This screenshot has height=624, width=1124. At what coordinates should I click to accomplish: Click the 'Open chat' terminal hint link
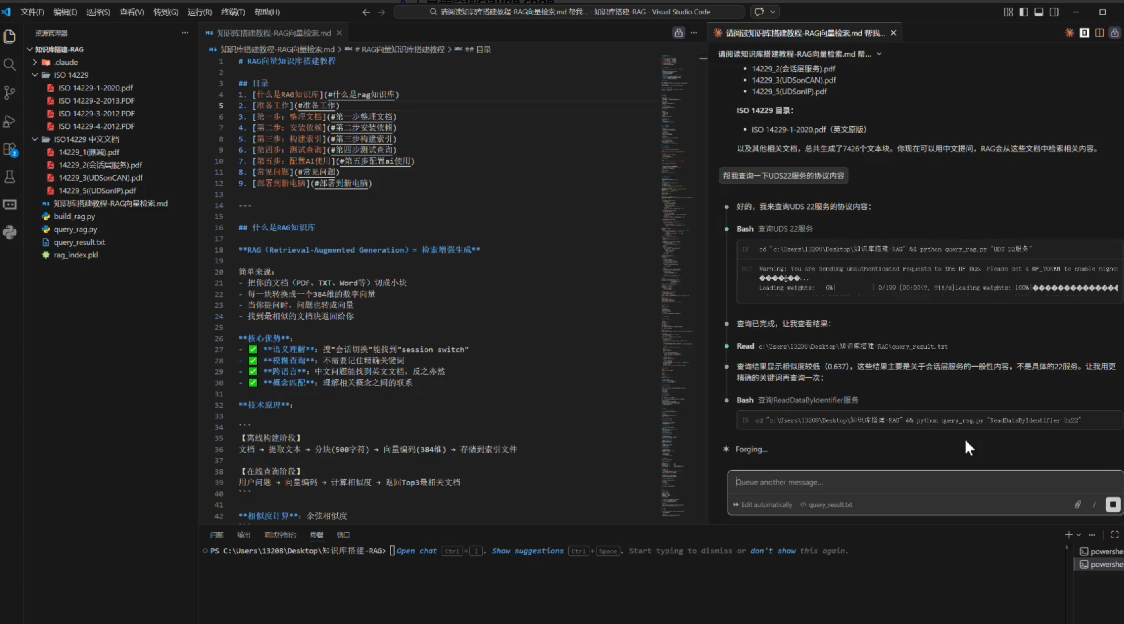tap(416, 551)
